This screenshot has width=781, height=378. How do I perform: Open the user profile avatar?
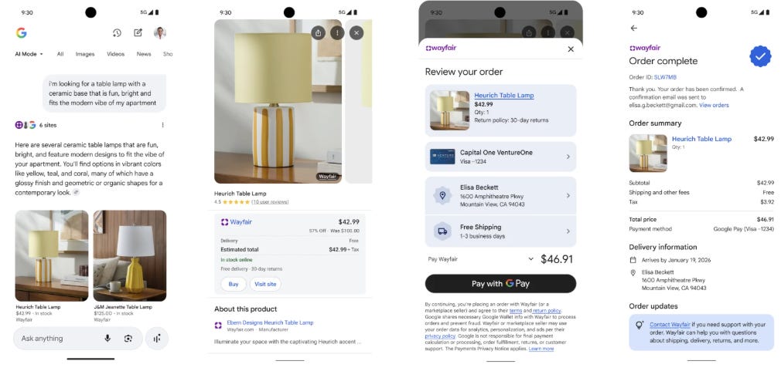[x=160, y=32]
